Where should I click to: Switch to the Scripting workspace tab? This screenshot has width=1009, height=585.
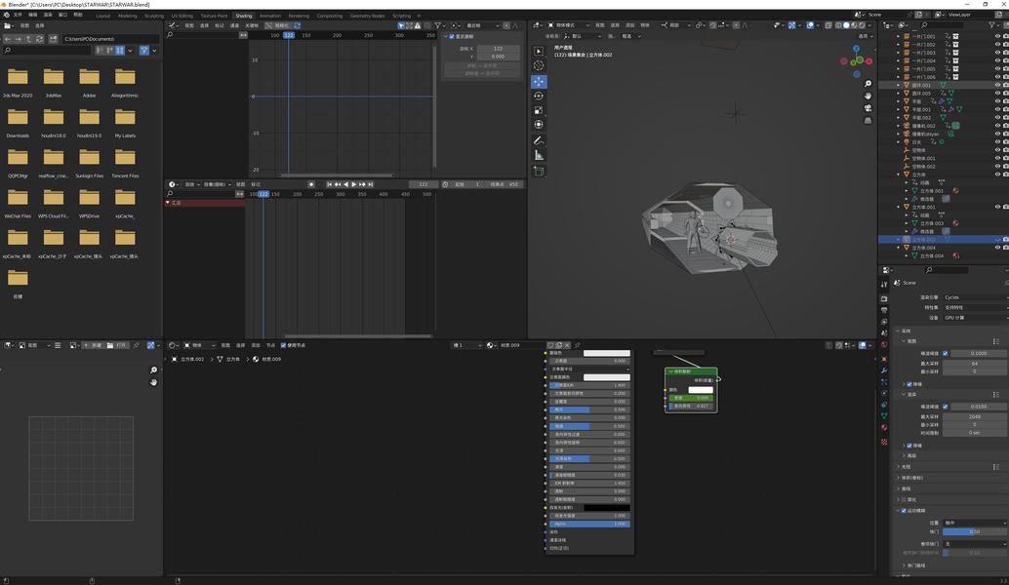point(401,16)
